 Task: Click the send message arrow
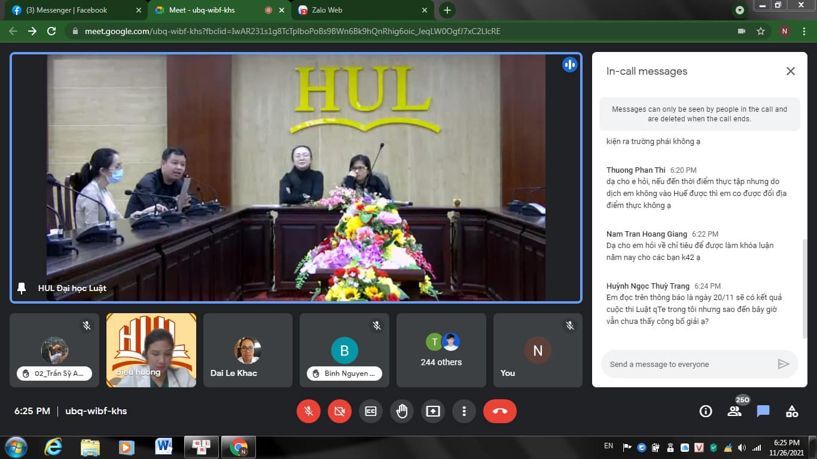[783, 364]
